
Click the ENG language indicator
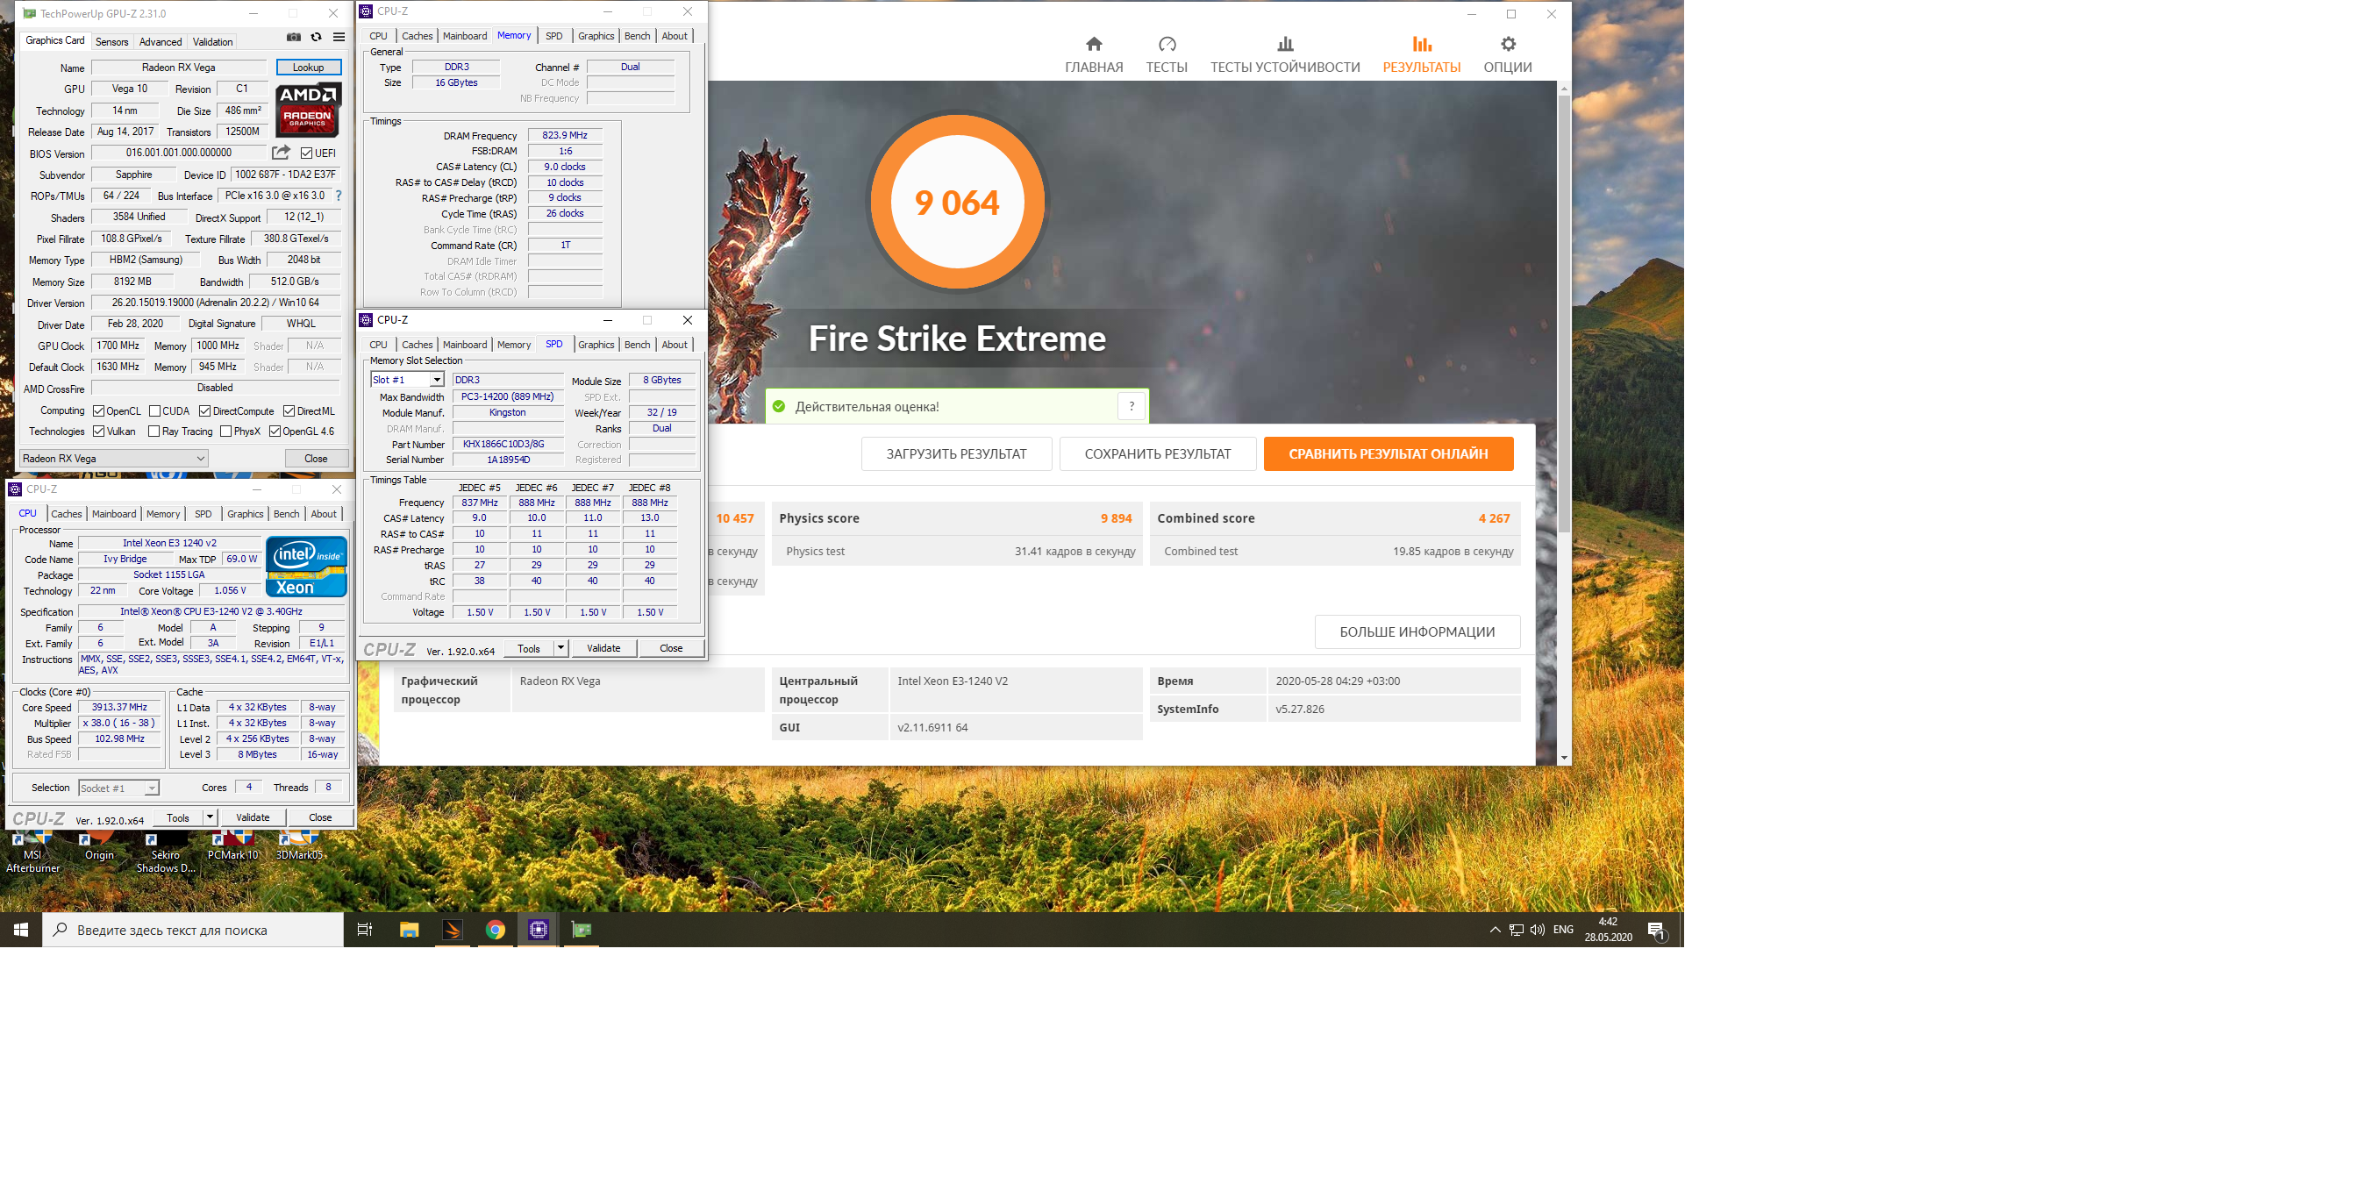pyautogui.click(x=1563, y=929)
